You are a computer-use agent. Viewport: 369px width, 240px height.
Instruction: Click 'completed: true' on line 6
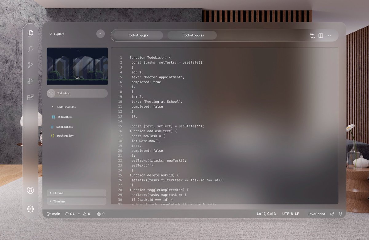click(146, 82)
